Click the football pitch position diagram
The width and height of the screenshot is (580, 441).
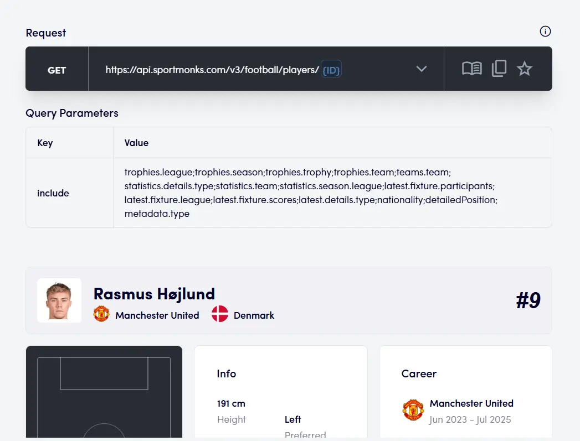coord(104,392)
